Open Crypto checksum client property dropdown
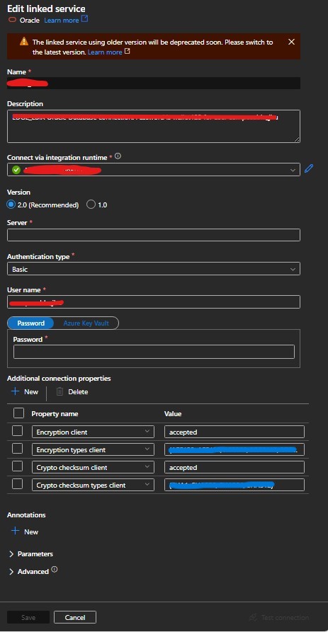Viewport: 328px width, 632px height. [93, 468]
